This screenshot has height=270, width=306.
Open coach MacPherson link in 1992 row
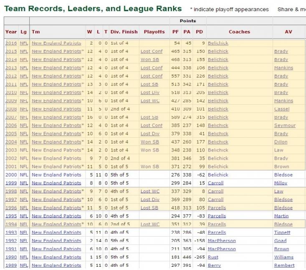point(222,241)
